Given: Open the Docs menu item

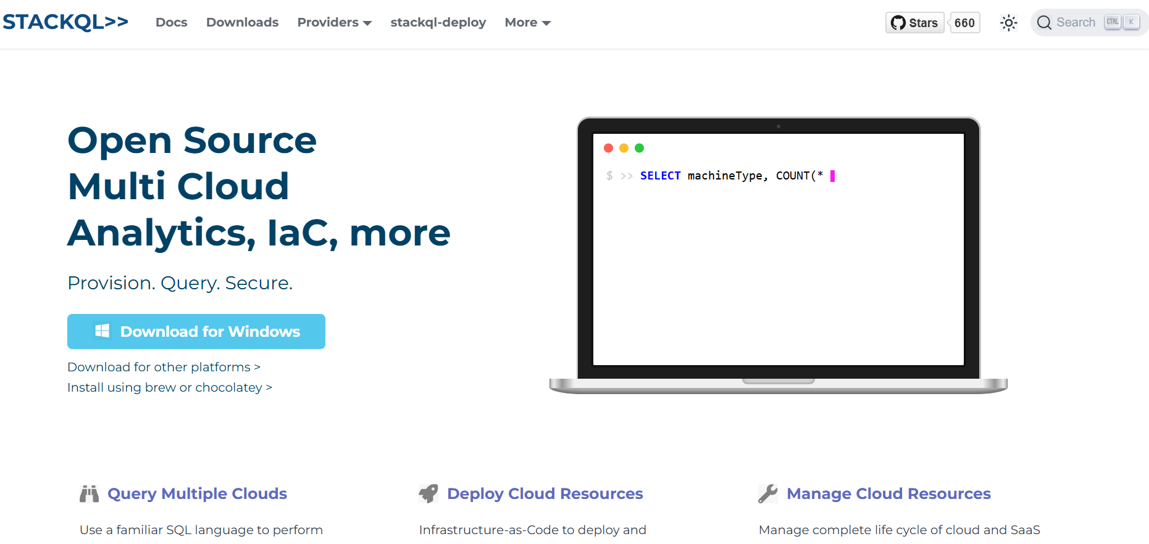Looking at the screenshot, I should (171, 22).
